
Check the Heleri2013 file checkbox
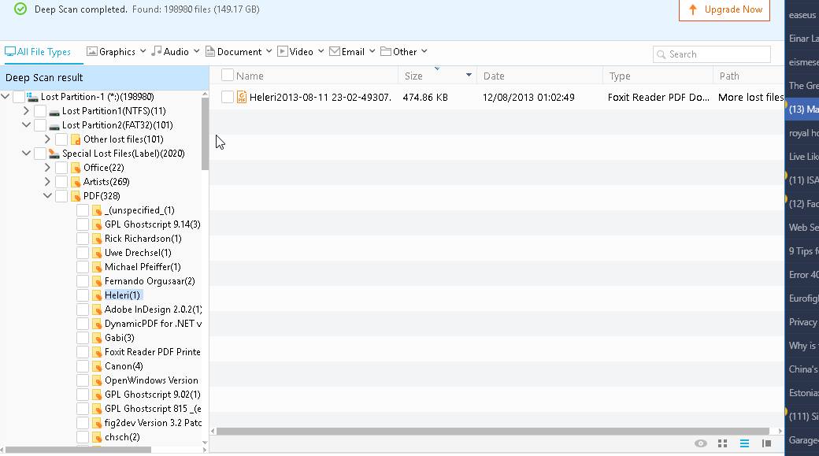228,97
